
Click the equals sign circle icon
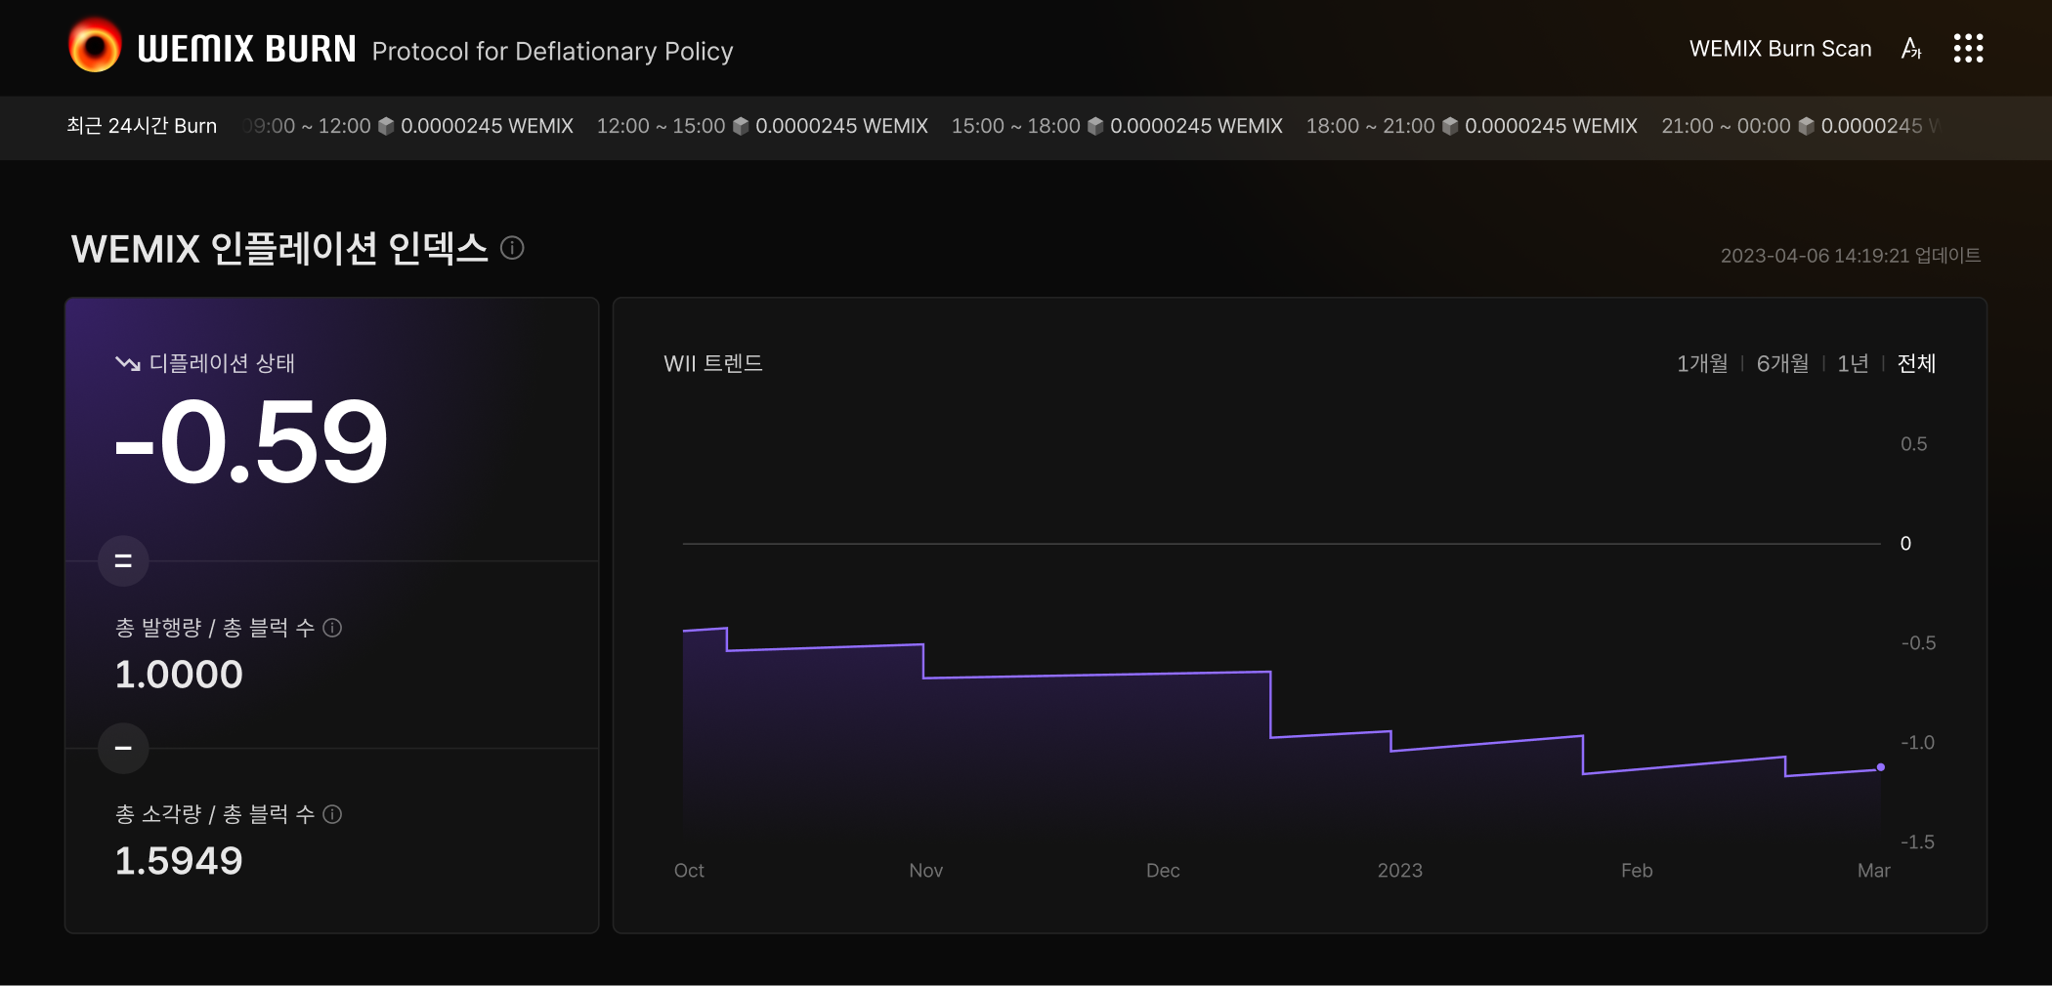point(123,560)
